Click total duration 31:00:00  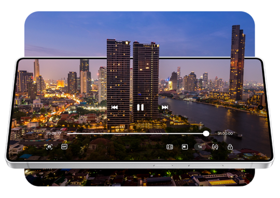click(x=225, y=133)
